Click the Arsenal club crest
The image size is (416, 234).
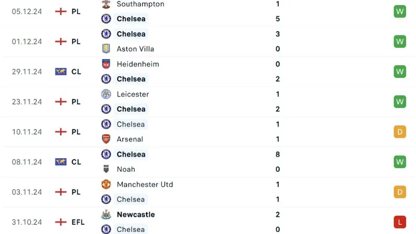pyautogui.click(x=106, y=139)
